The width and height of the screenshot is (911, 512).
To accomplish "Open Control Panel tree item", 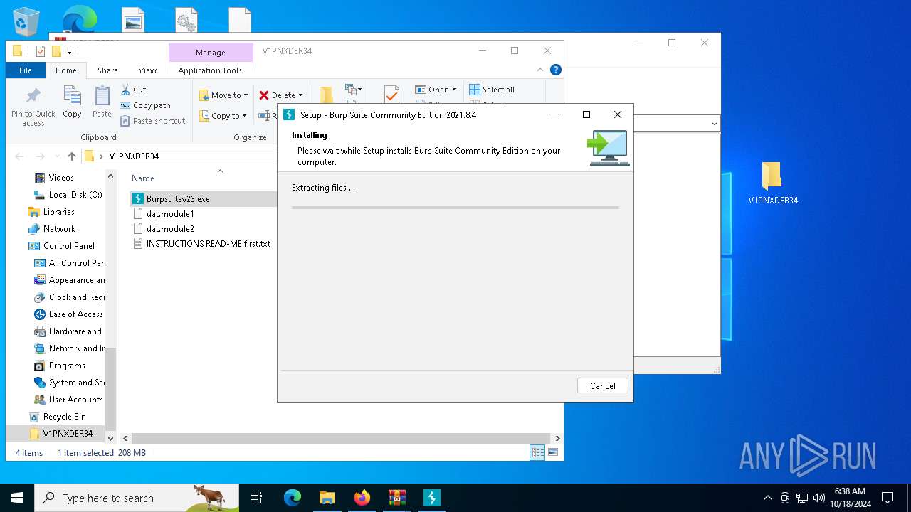I will 68,246.
